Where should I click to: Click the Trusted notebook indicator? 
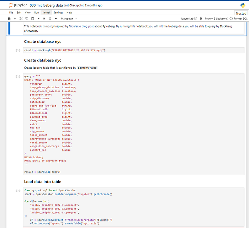pyautogui.click(x=241, y=14)
